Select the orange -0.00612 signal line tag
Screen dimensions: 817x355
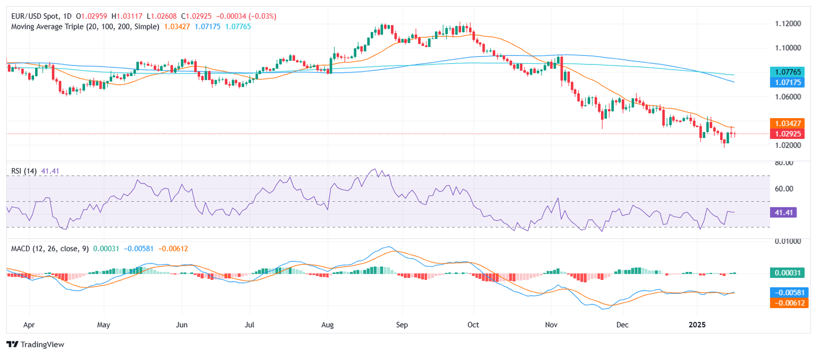coord(789,302)
